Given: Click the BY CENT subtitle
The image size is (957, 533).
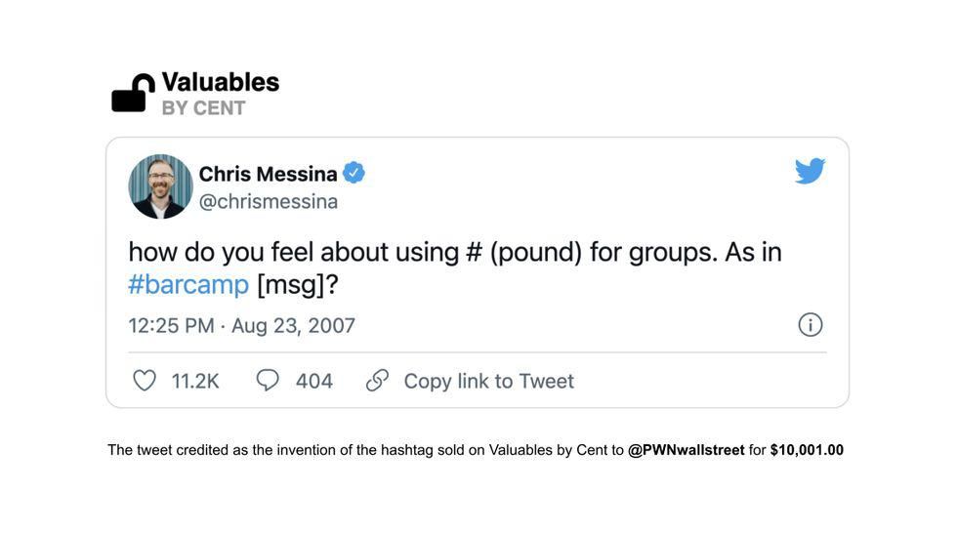Looking at the screenshot, I should (203, 108).
